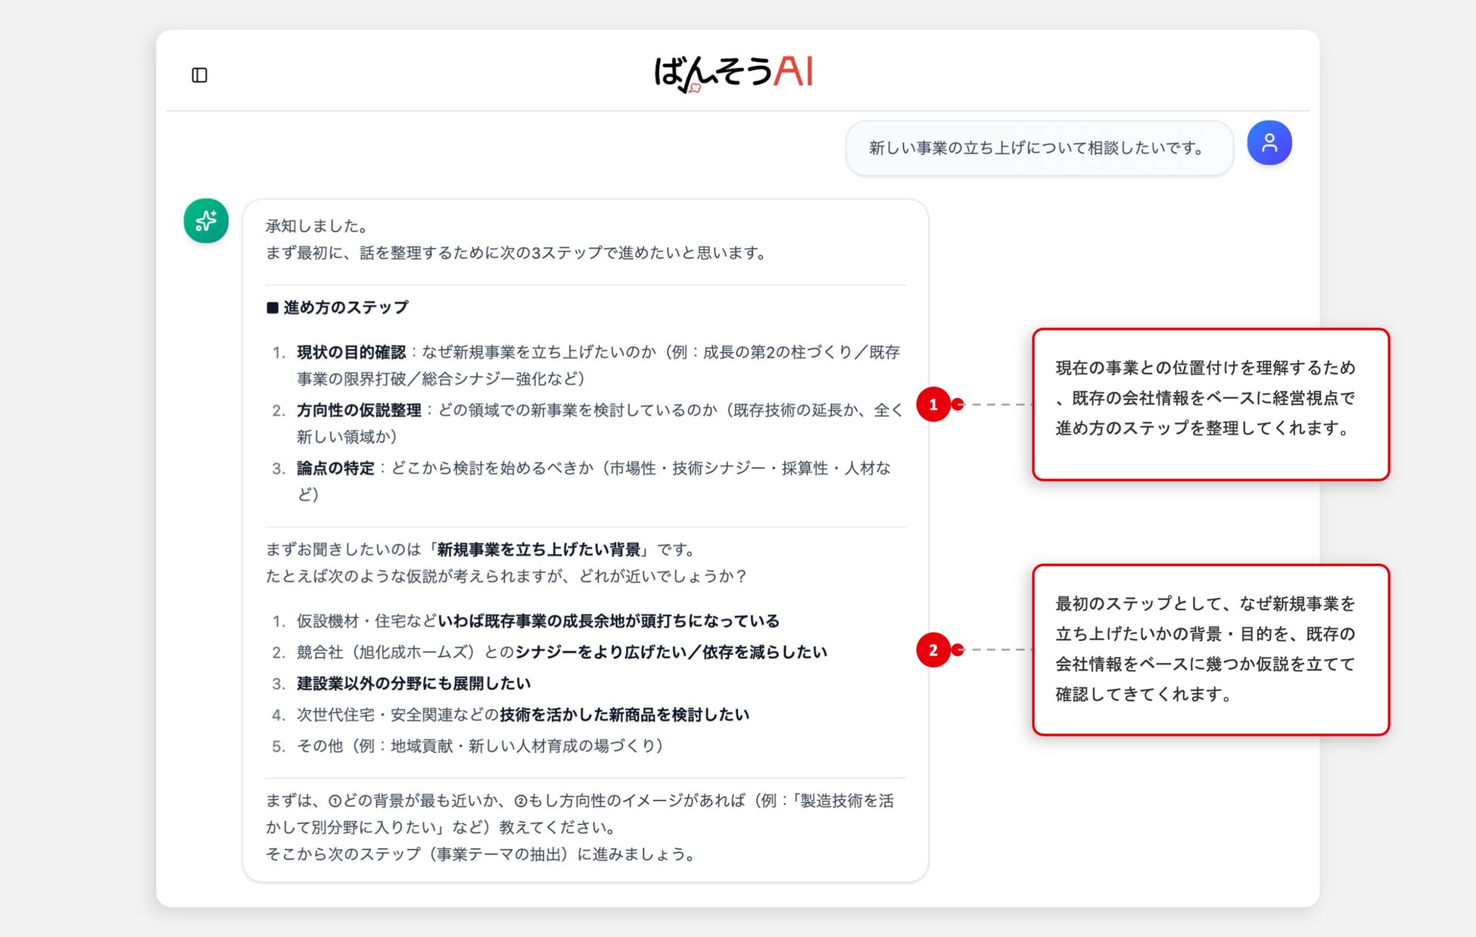Screen dimensions: 1476x937
Task: Click the lower red callout about 仮説を立てて確認
Action: [x=1210, y=649]
